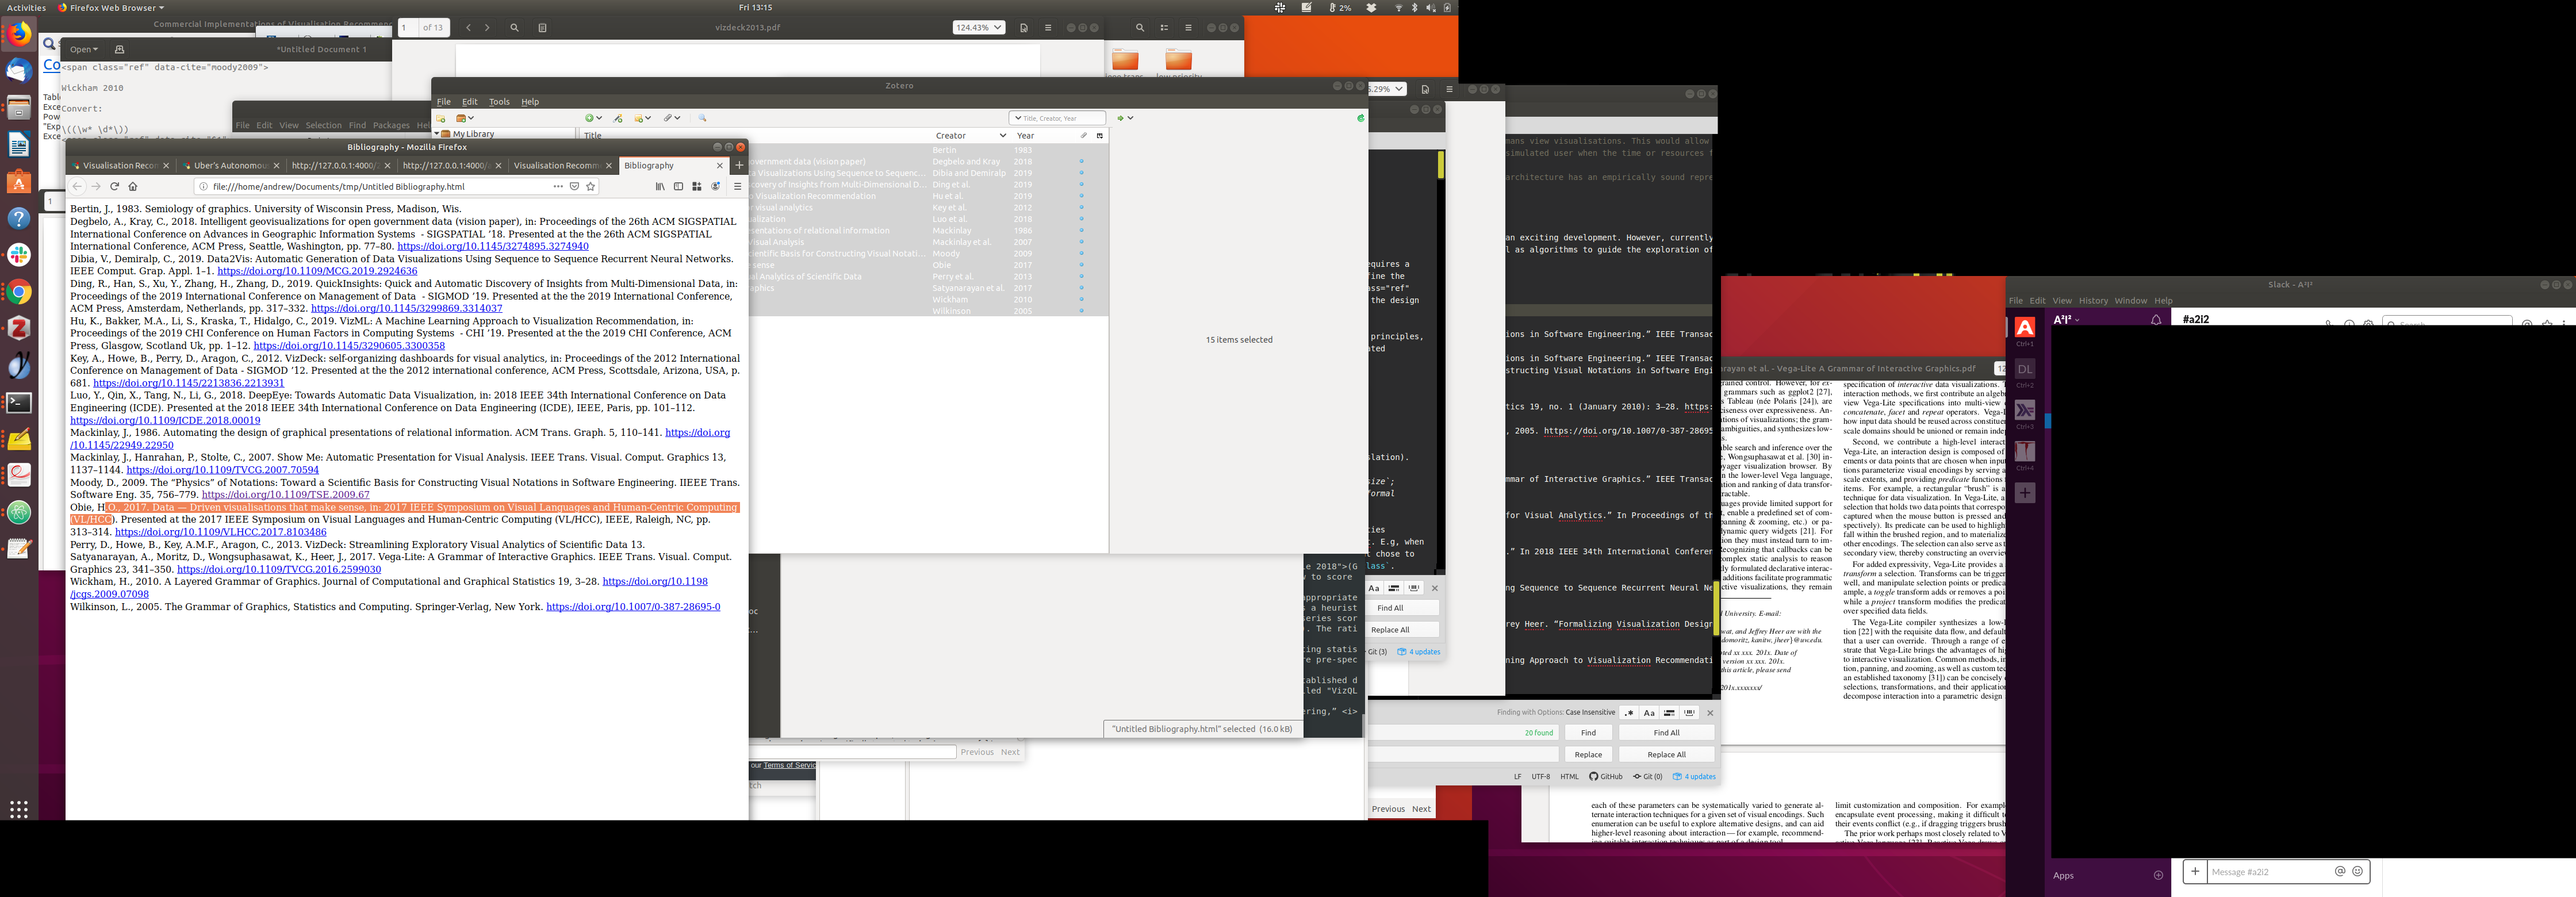Open Zotero's Advanced Search magnifier icon

coord(702,118)
